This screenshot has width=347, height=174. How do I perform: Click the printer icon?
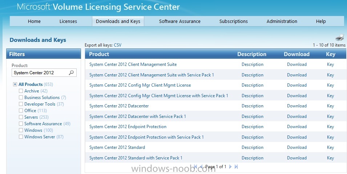pyautogui.click(x=340, y=37)
